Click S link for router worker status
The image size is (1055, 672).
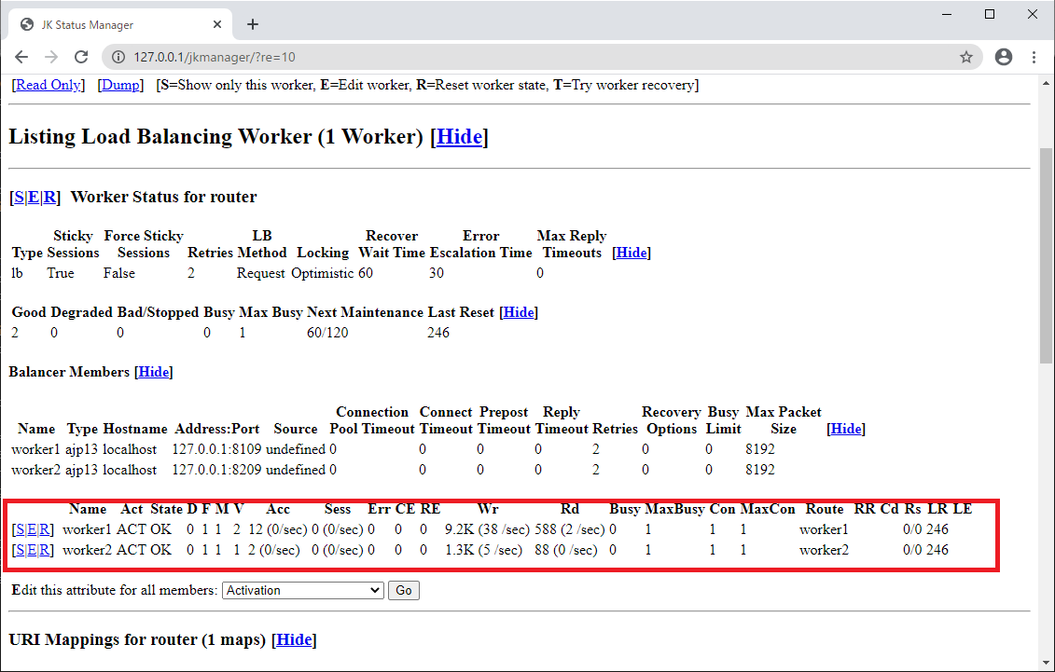point(19,197)
